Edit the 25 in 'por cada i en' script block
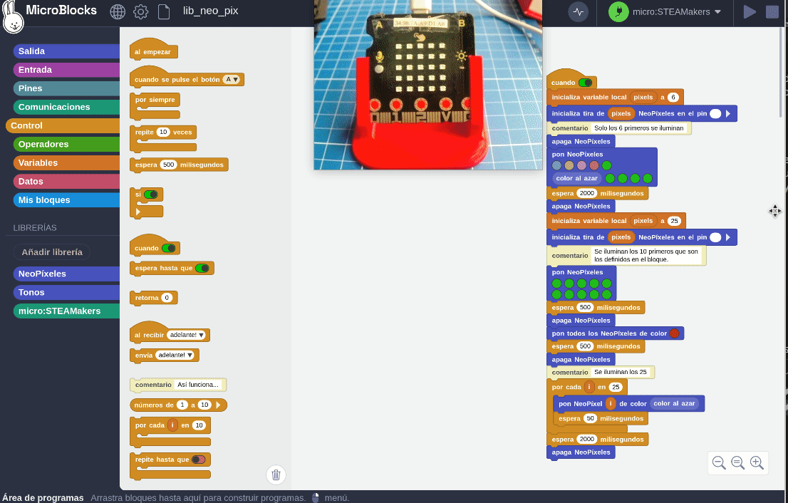This screenshot has width=788, height=503. [x=616, y=388]
